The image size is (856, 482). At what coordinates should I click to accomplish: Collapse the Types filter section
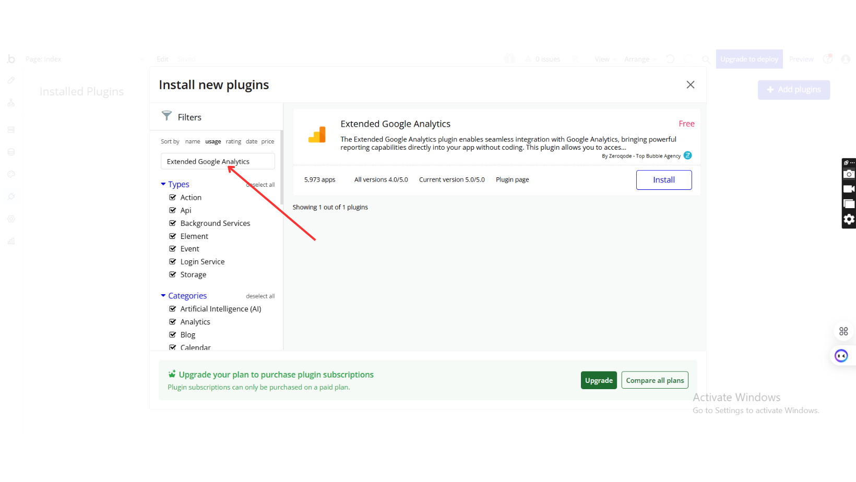click(175, 184)
